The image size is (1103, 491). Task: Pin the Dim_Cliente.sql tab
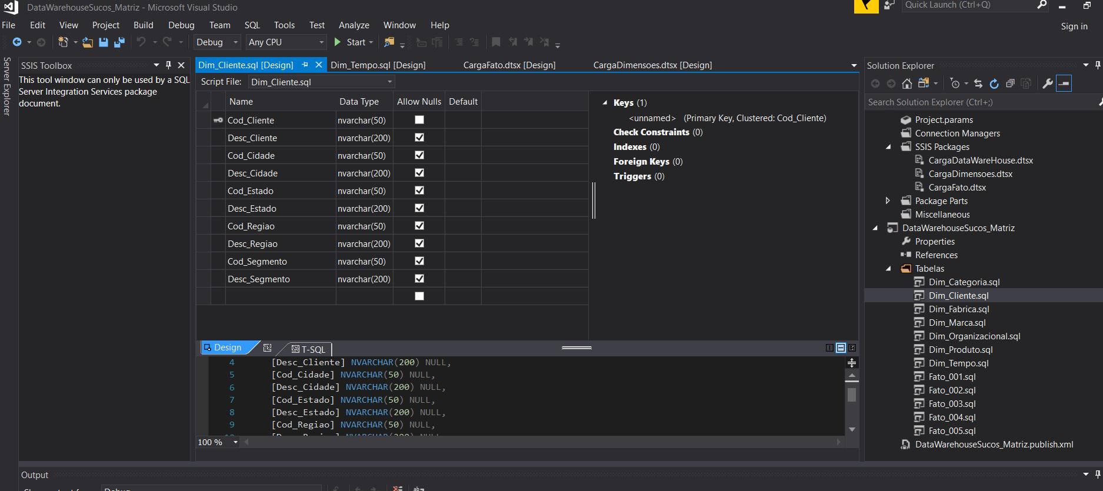[305, 65]
